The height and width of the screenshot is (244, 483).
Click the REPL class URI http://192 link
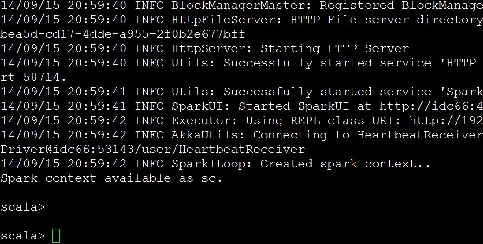(x=445, y=120)
